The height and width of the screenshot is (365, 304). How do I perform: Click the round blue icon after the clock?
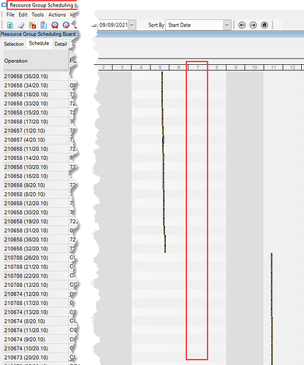[66, 25]
